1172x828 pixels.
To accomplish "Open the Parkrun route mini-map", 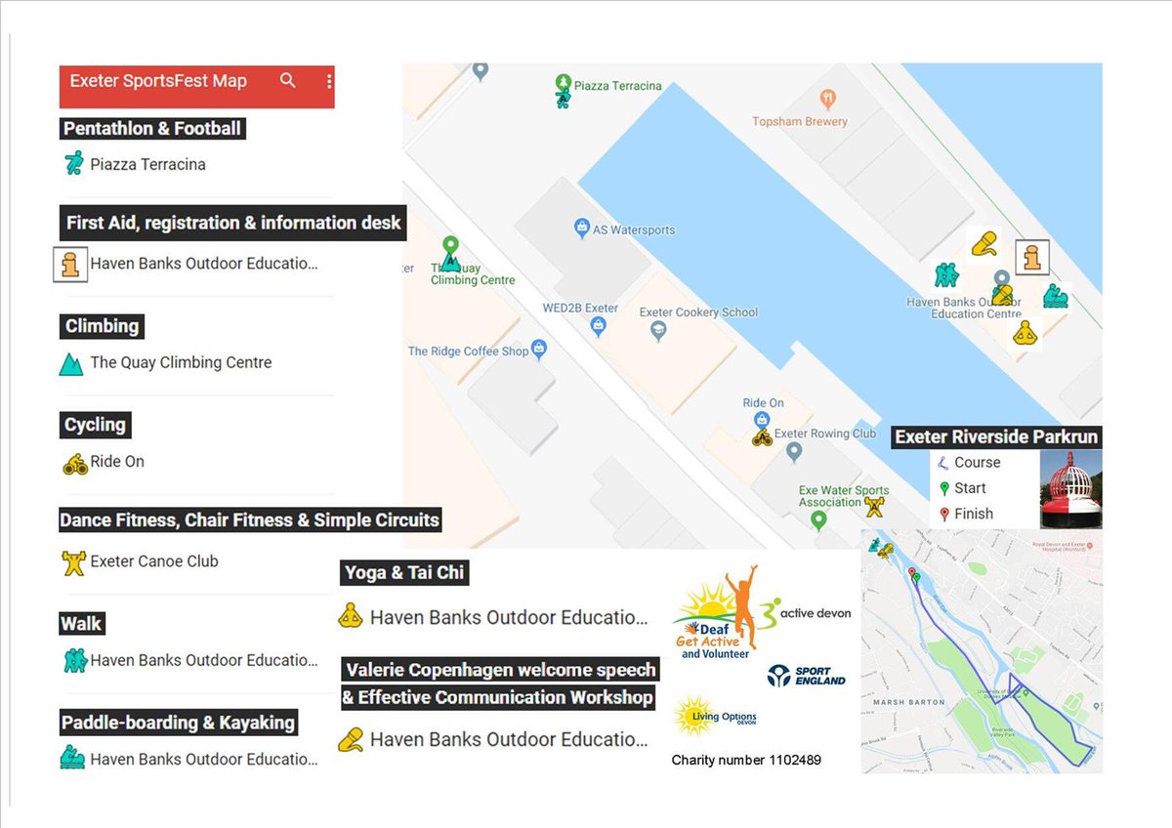I will [x=982, y=652].
